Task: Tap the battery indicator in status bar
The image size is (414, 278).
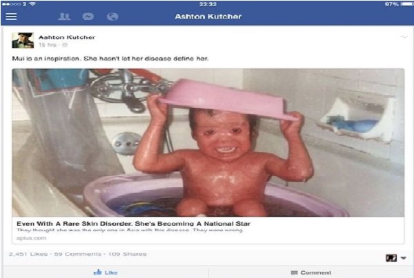Action: click(x=407, y=4)
